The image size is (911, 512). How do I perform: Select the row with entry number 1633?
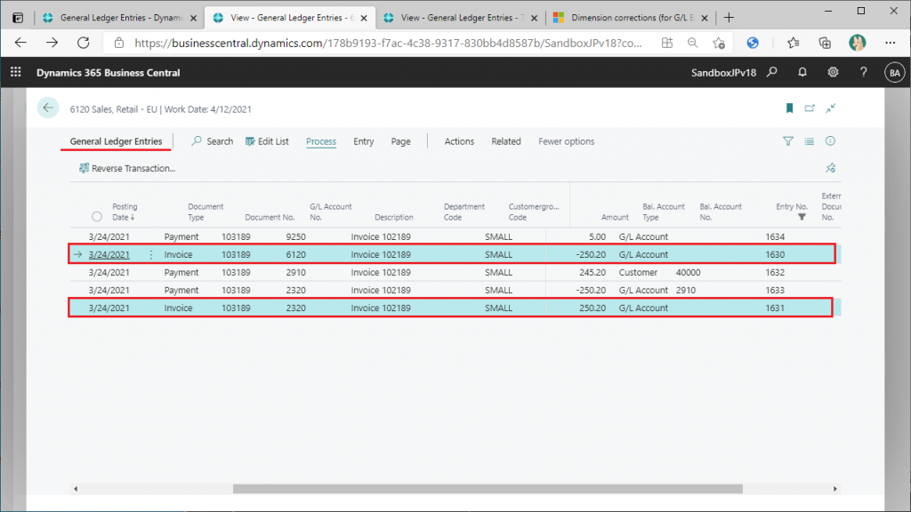coord(455,291)
